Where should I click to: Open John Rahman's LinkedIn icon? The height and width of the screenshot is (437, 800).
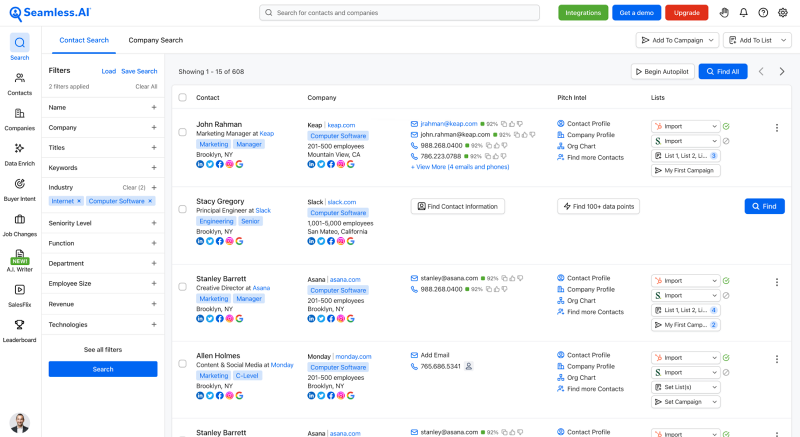pos(200,164)
